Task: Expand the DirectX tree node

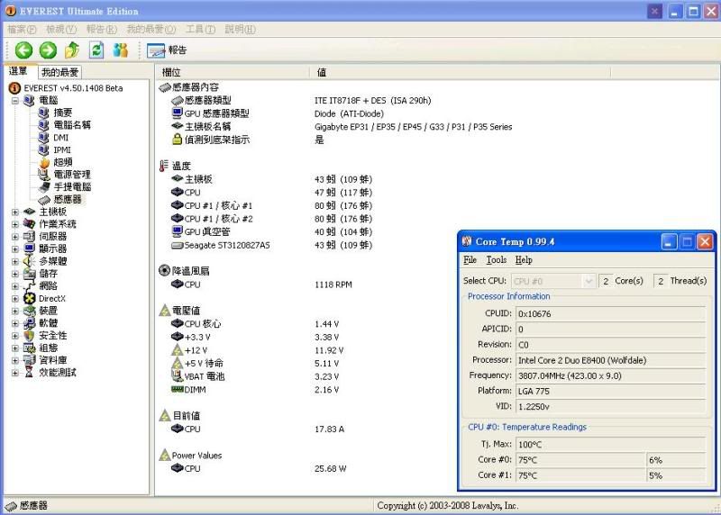Action: [x=15, y=299]
